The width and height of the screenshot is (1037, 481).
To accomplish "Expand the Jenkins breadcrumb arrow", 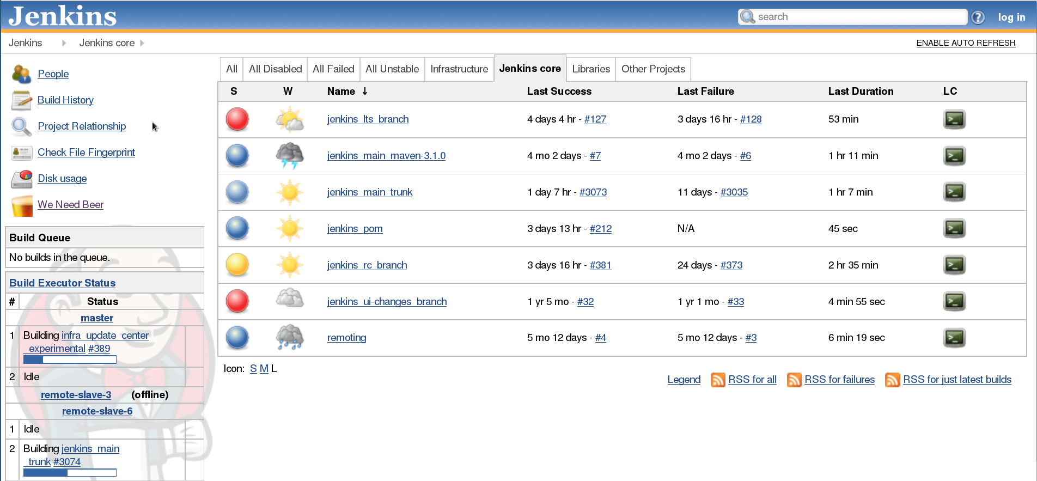I will (x=64, y=43).
